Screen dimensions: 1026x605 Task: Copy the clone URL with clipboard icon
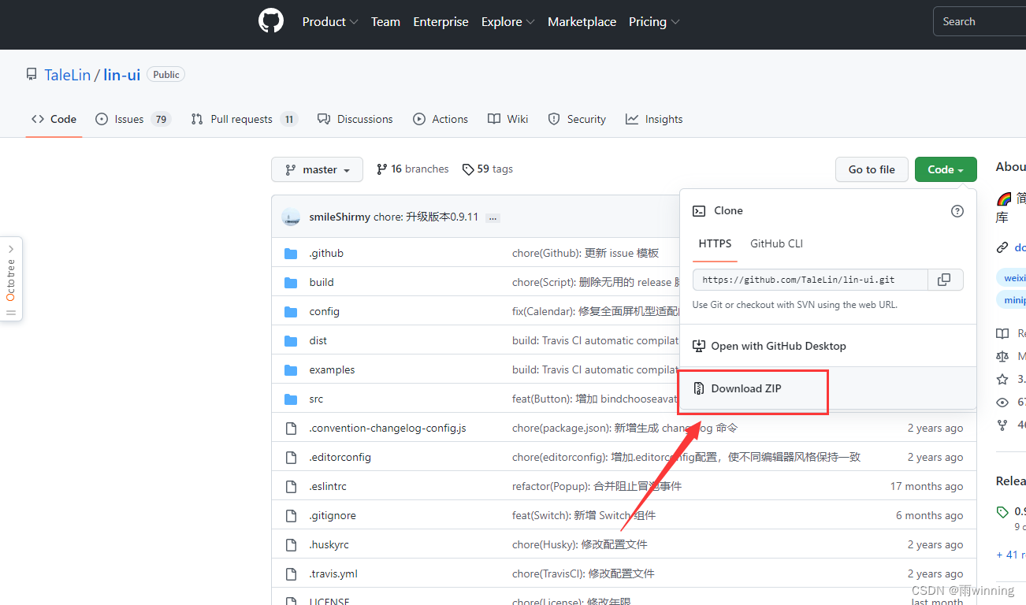(x=944, y=280)
